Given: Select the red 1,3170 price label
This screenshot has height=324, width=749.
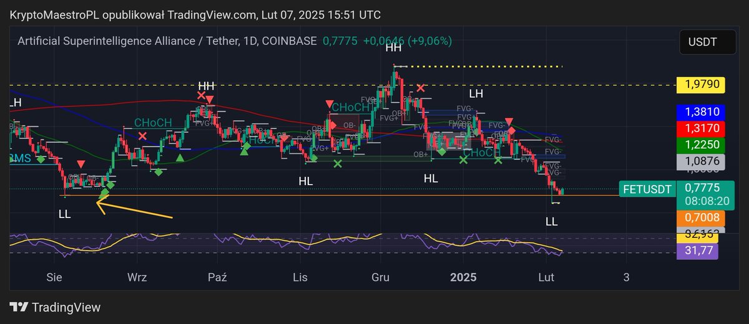Looking at the screenshot, I should tap(700, 128).
